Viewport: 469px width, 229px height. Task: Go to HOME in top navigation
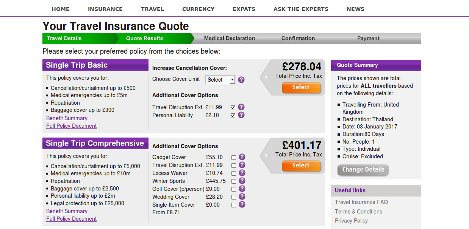click(x=61, y=9)
